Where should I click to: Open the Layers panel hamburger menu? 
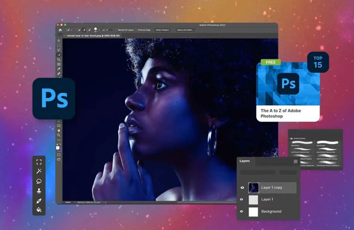(x=295, y=161)
